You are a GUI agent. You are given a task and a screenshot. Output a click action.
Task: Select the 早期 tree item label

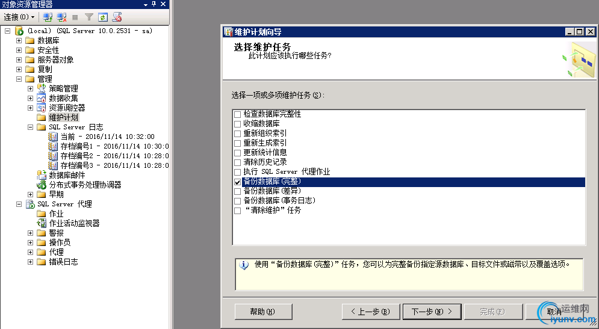[x=56, y=195]
